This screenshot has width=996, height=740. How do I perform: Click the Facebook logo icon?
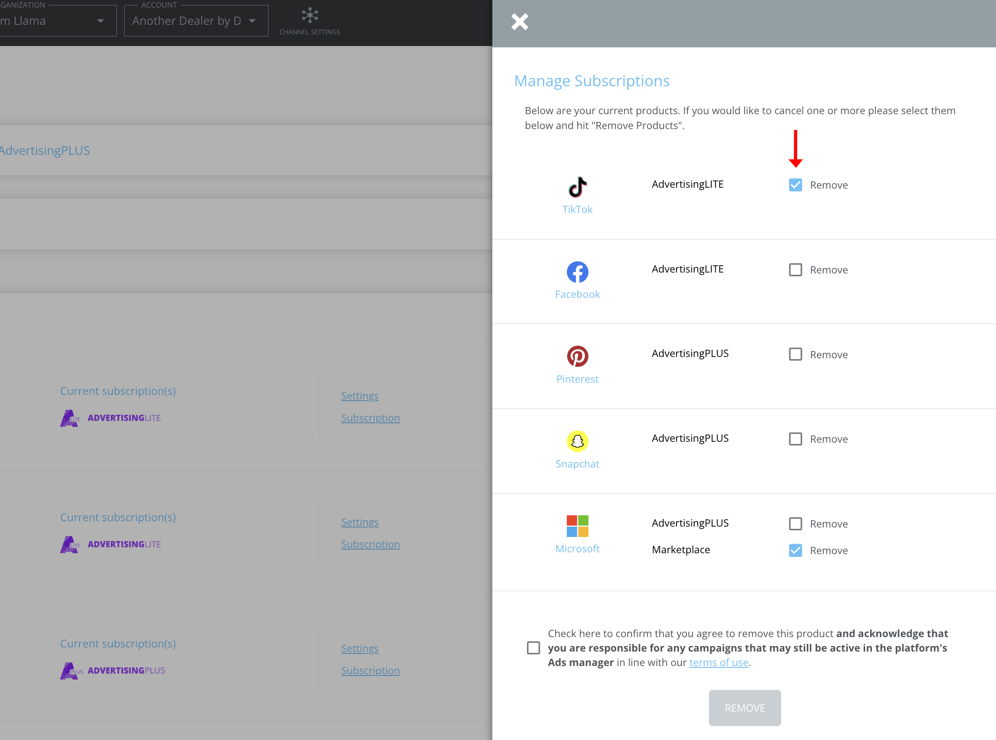(x=577, y=272)
